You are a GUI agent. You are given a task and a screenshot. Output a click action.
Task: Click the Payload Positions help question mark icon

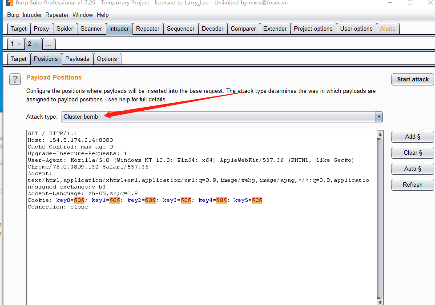[15, 79]
